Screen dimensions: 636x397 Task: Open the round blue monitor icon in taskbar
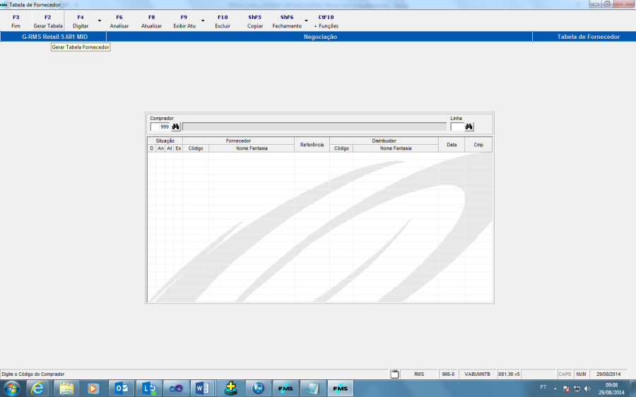[258, 389]
